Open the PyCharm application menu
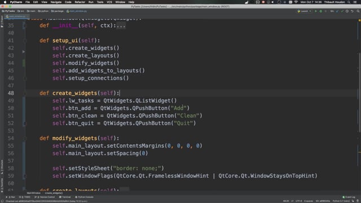Viewport: 361px width, 203px height. 16,2
